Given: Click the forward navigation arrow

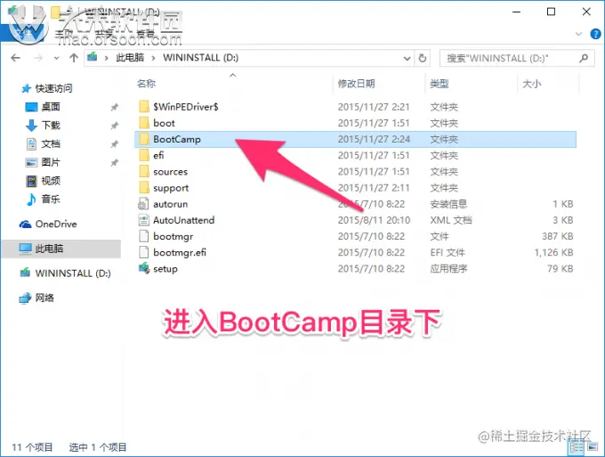Looking at the screenshot, I should point(38,58).
